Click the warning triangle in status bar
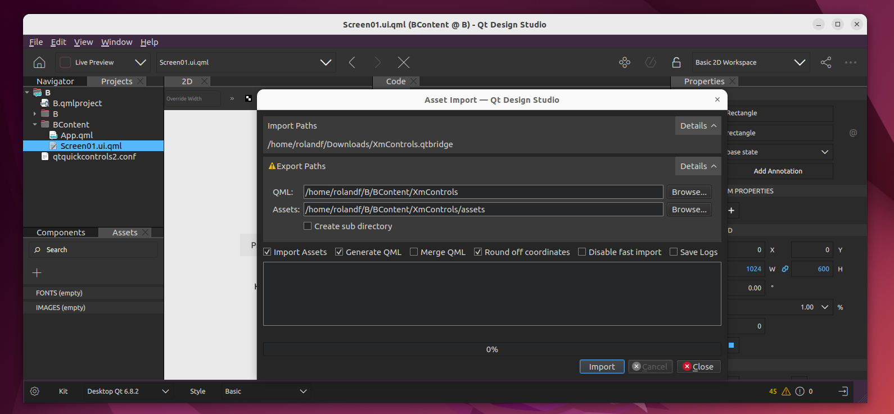This screenshot has height=414, width=894. [x=786, y=392]
